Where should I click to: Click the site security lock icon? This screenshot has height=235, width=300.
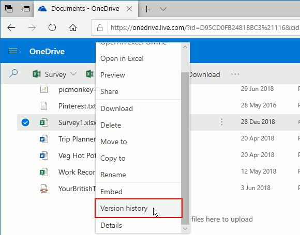(x=100, y=28)
